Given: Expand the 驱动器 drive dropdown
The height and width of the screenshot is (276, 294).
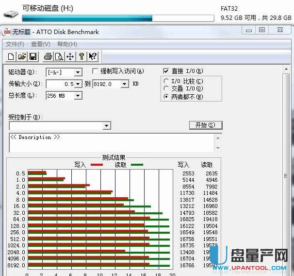Looking at the screenshot, I should pyautogui.click(x=78, y=72).
